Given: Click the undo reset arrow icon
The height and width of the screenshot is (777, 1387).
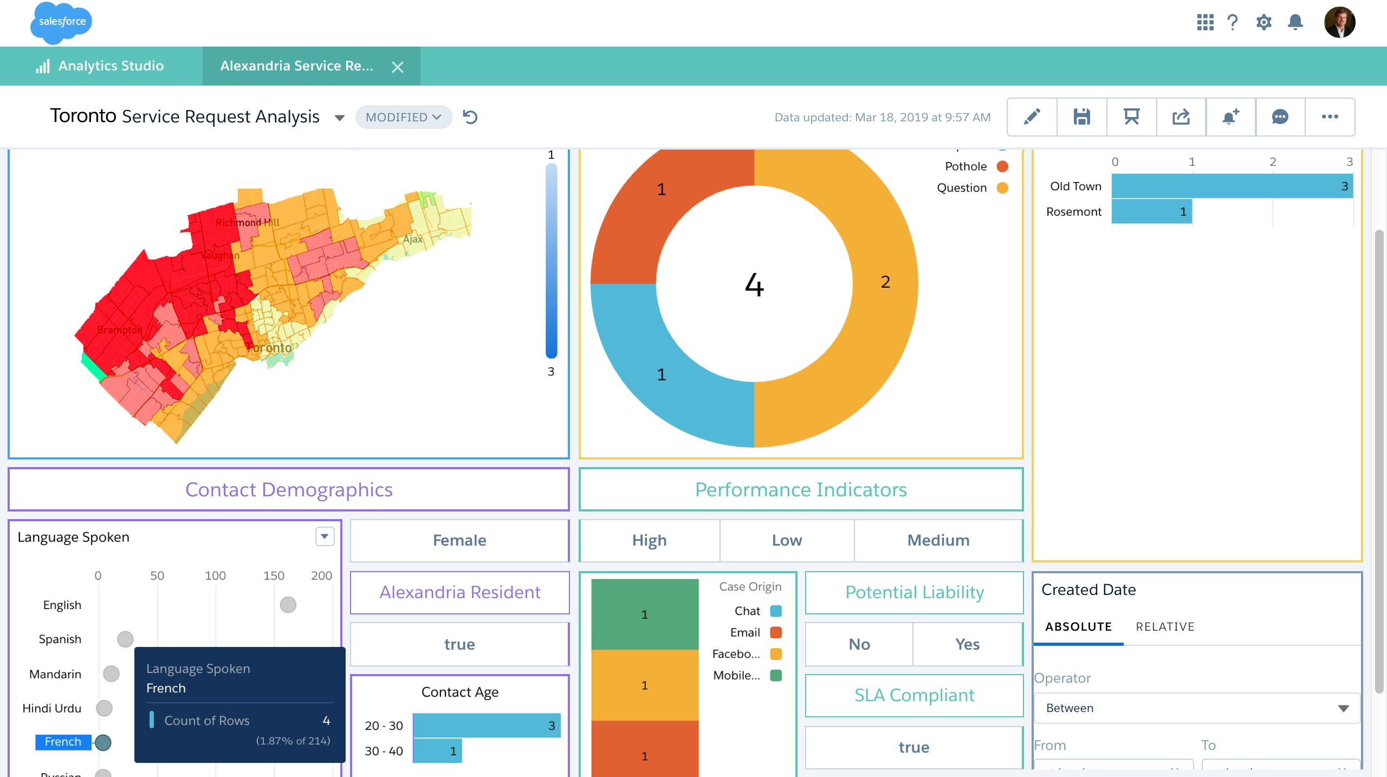Looking at the screenshot, I should [470, 117].
